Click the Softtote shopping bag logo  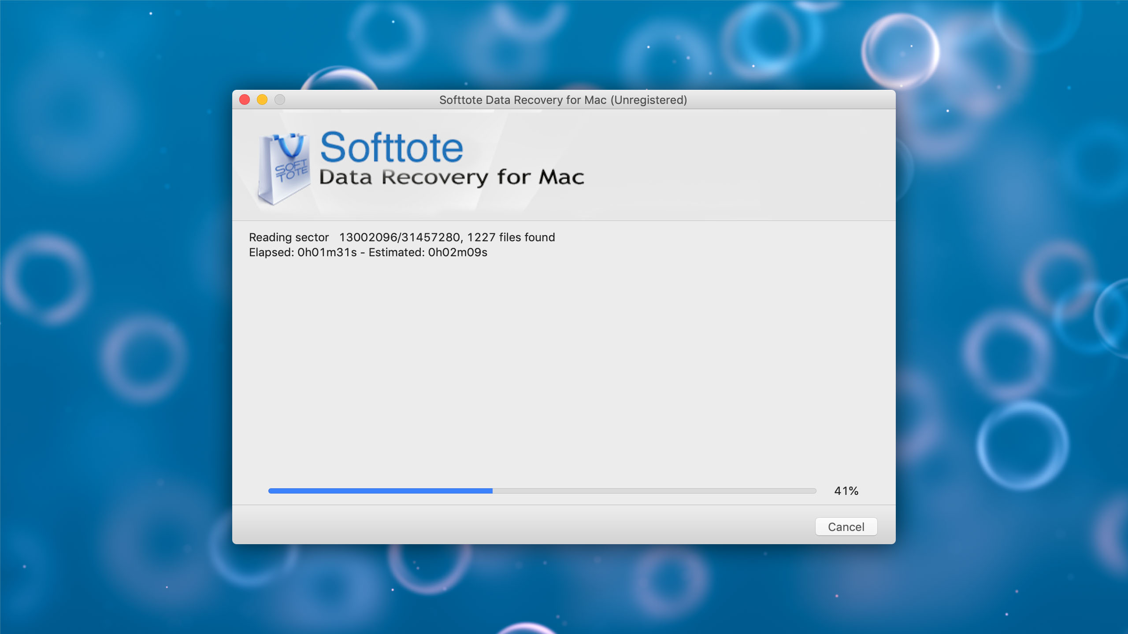coord(284,169)
